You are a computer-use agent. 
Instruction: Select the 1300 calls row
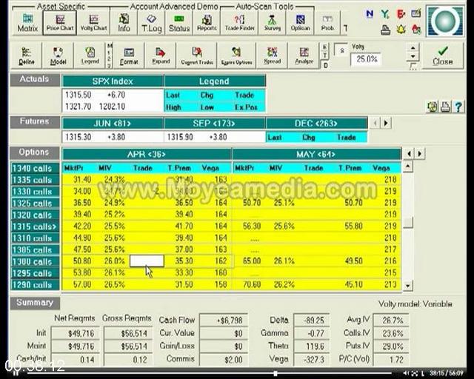35,262
